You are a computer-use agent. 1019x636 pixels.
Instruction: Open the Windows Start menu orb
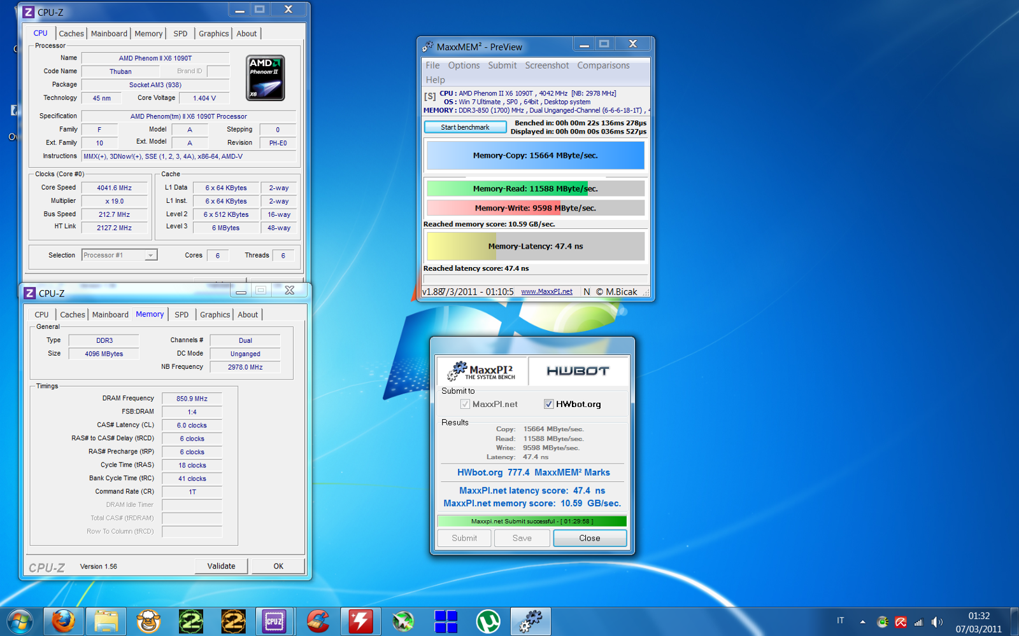click(20, 621)
